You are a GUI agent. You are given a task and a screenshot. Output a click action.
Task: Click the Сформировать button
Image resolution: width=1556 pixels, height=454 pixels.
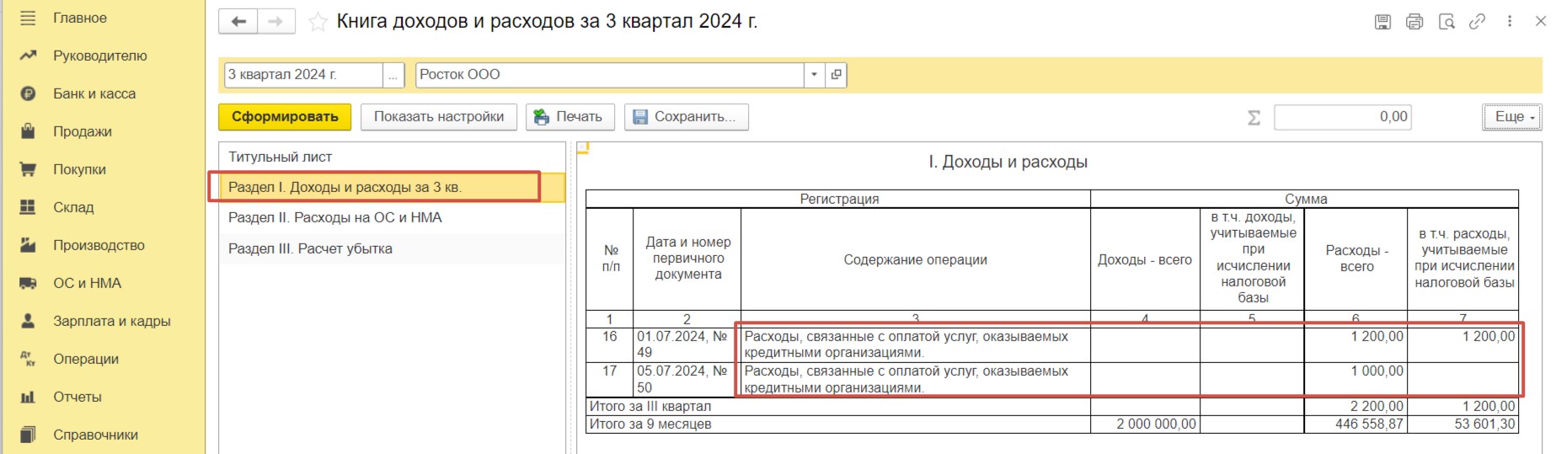pyautogui.click(x=285, y=117)
